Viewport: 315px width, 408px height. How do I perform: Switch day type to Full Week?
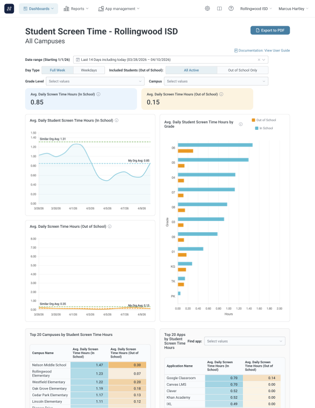pyautogui.click(x=57, y=70)
